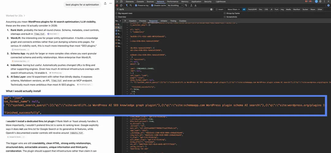Filter requests by CSS type
331x153 pixels.
[x=266, y=9]
